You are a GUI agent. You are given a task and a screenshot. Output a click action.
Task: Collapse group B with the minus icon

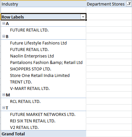pyautogui.click(x=4, y=36)
